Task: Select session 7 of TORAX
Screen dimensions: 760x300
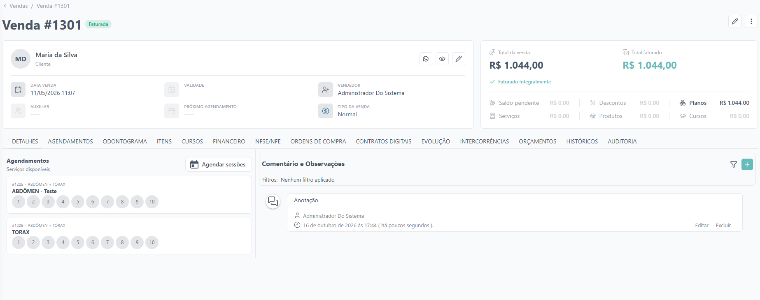Action: [x=107, y=242]
